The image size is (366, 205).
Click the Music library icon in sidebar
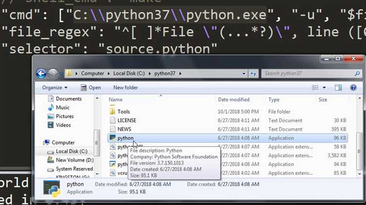pyautogui.click(x=51, y=108)
